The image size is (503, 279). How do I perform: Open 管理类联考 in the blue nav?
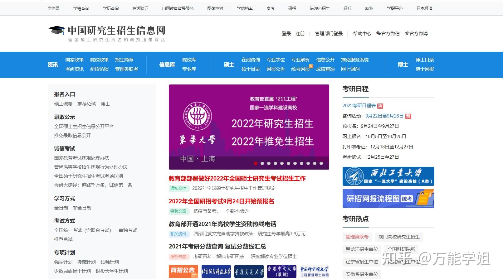tap(126, 69)
